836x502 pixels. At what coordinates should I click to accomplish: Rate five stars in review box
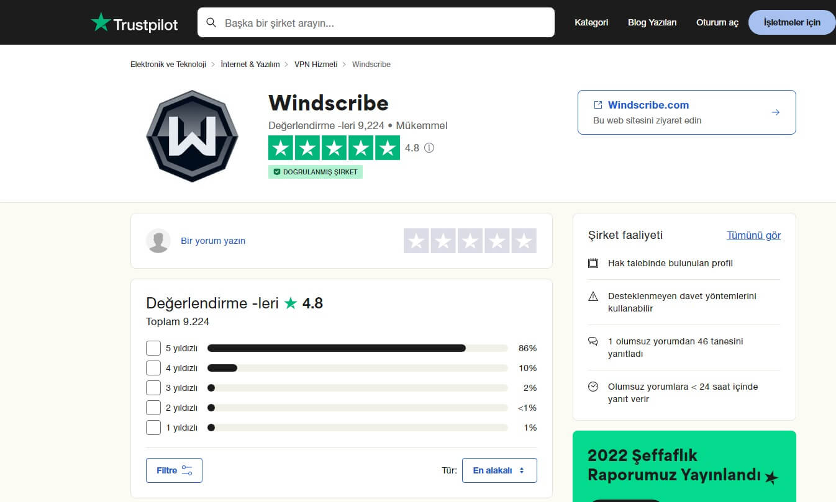(x=524, y=241)
